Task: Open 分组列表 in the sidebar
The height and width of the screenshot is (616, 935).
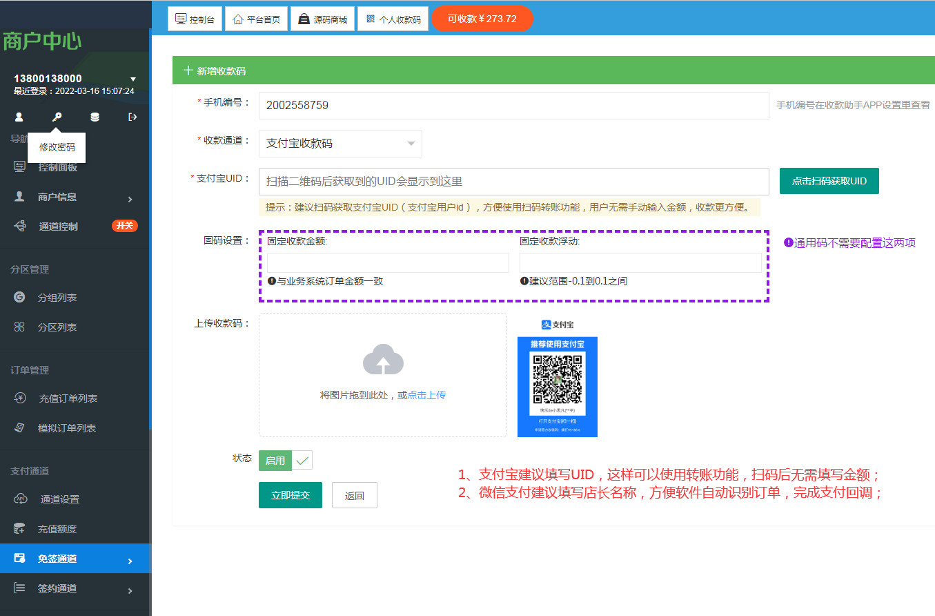Action: [57, 298]
